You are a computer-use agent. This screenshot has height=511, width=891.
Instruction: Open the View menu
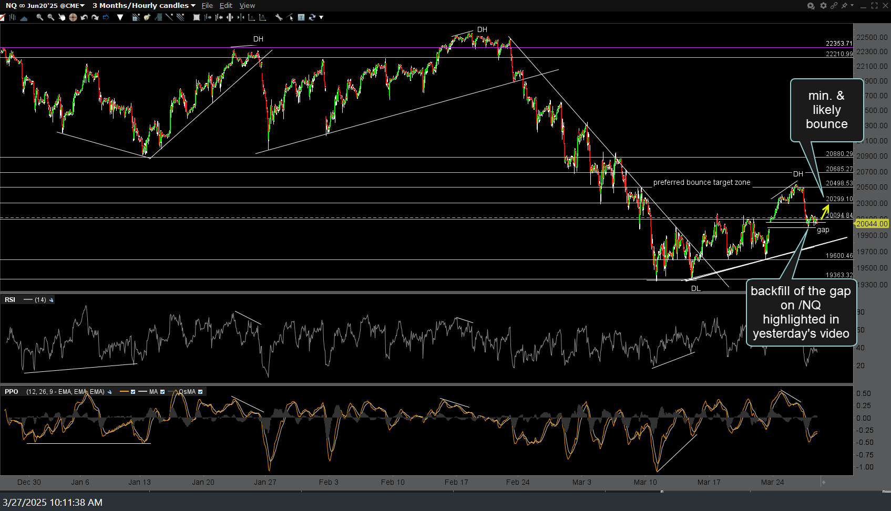[247, 6]
